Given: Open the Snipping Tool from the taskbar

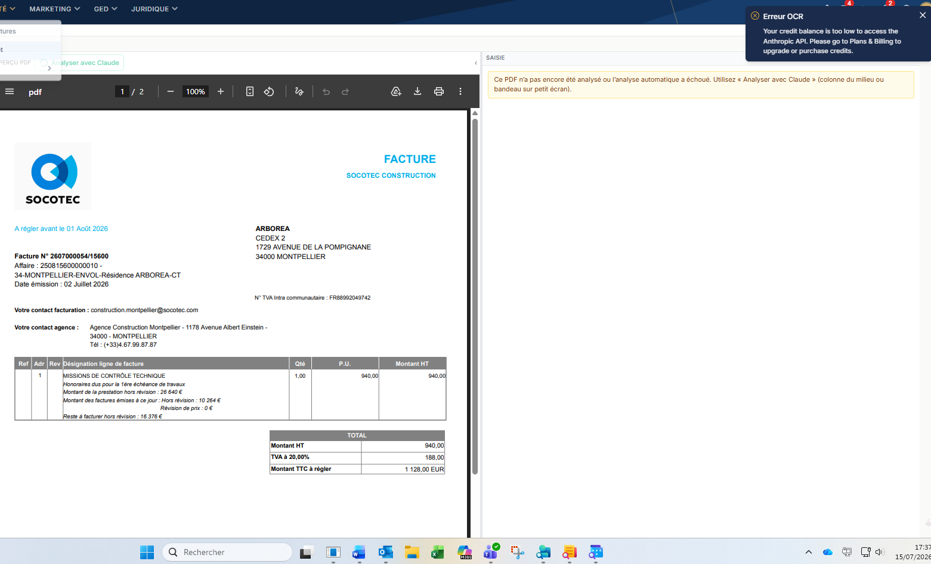Looking at the screenshot, I should [517, 552].
